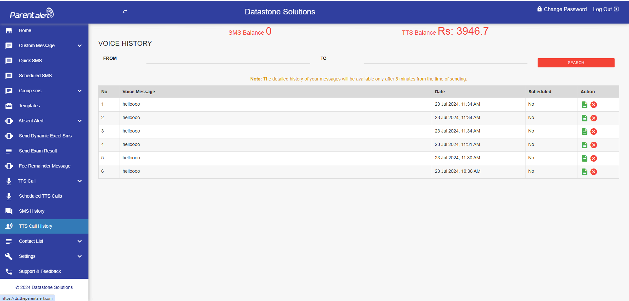Click the date '23 Jul 2024, 10:38 AM'
Viewport: 629px width, 301px height.
click(457, 171)
